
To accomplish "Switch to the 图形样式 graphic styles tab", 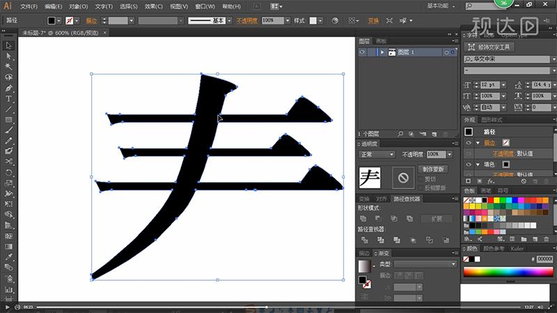I will (492, 120).
